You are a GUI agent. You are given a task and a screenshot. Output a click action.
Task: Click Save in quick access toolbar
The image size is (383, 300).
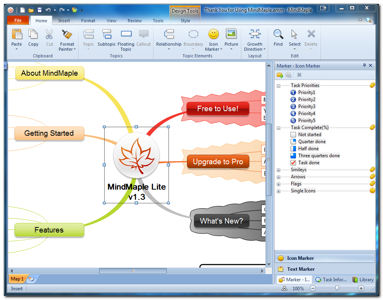tap(39, 10)
